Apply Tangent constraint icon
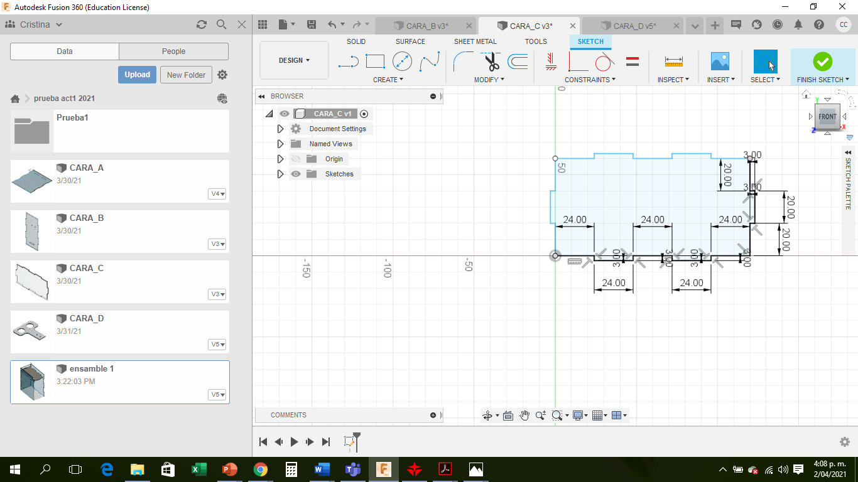 (604, 62)
